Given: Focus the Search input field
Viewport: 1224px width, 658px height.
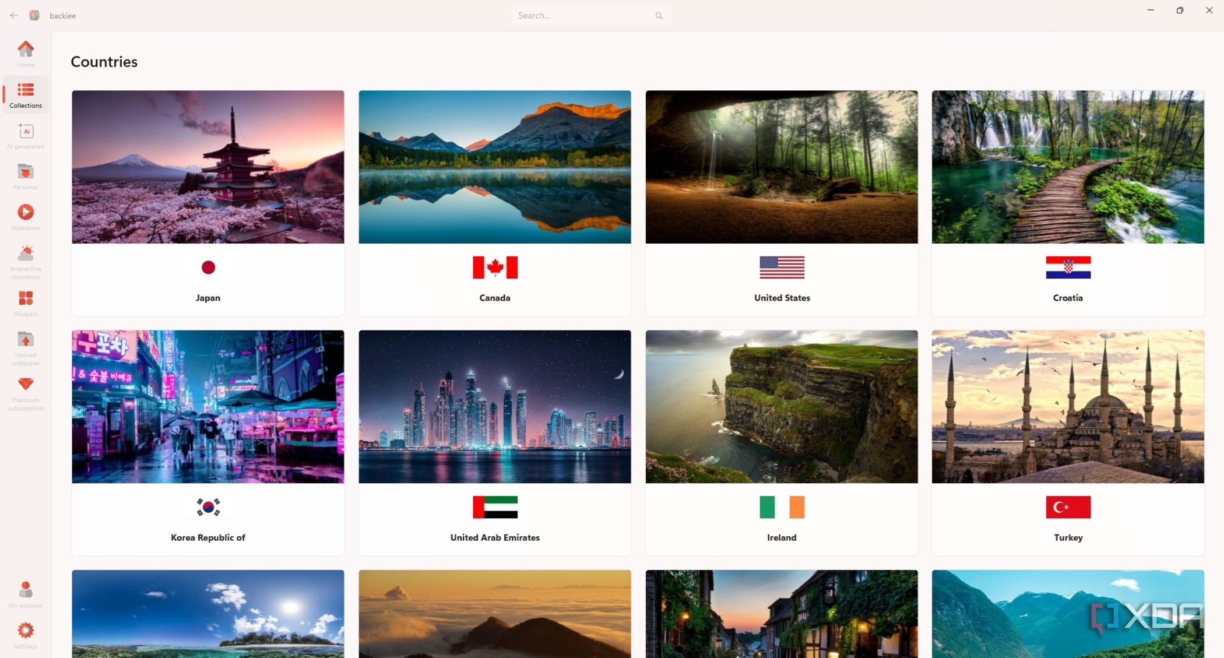Looking at the screenshot, I should pos(591,16).
